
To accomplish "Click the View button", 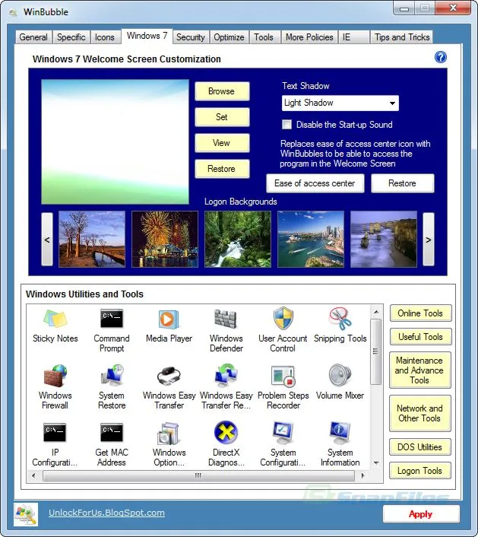I will (222, 143).
